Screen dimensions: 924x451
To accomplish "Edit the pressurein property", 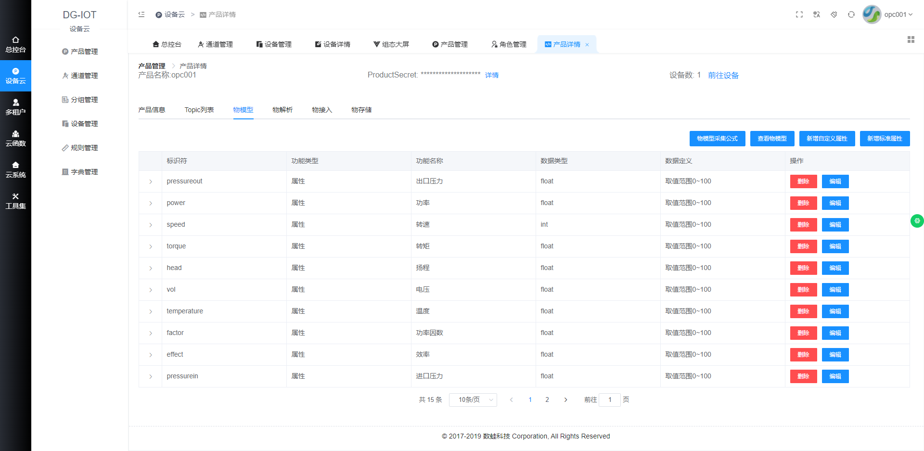I will 835,376.
